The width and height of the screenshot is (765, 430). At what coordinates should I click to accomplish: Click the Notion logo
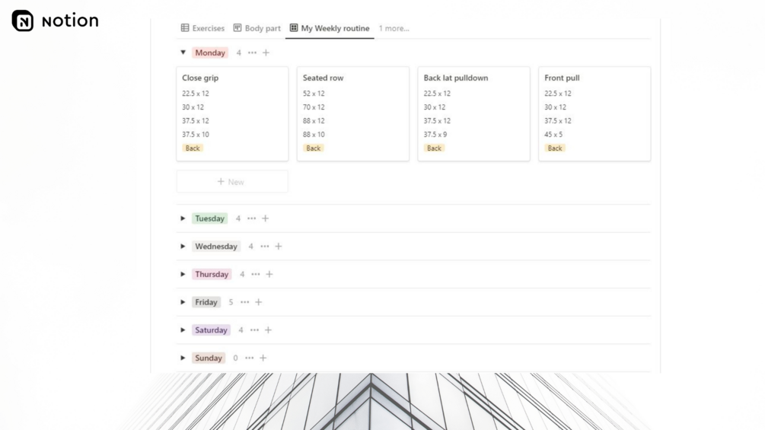point(23,21)
